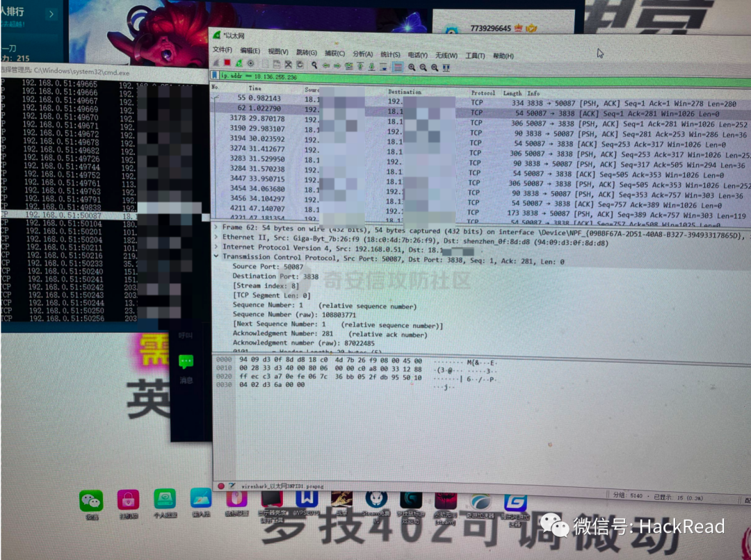The image size is (751, 560).
Task: Sort by the Destination column header
Action: [405, 92]
